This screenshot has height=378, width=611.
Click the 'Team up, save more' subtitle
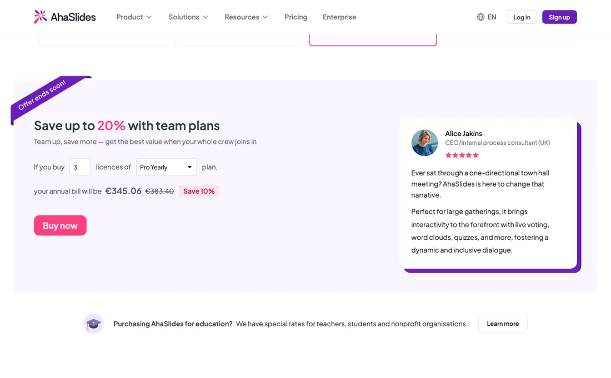[x=145, y=142]
